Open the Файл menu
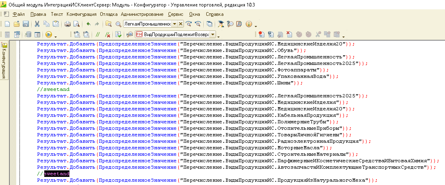Image resolution: width=445 pixels, height=185 pixels. coord(19,14)
